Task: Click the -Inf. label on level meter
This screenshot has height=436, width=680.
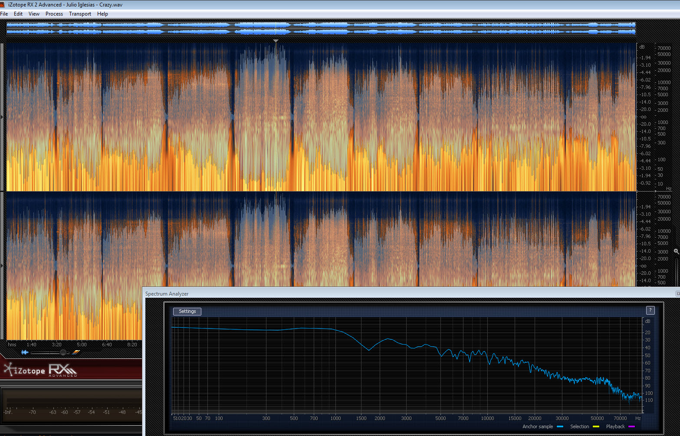Action: pos(8,412)
